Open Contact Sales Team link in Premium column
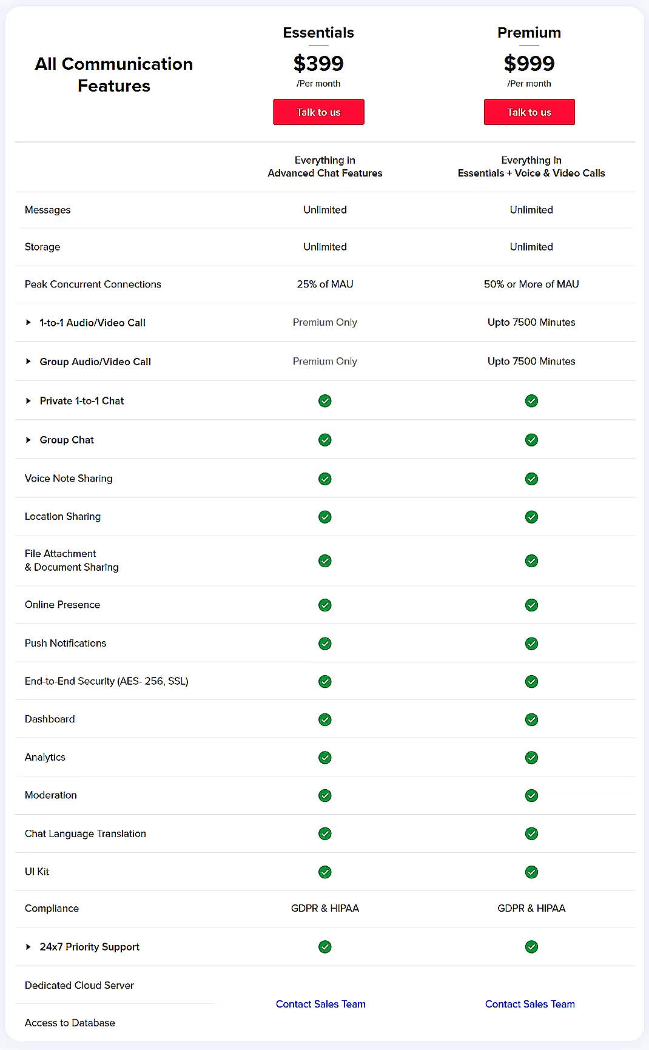This screenshot has height=1050, width=649. [x=530, y=1004]
